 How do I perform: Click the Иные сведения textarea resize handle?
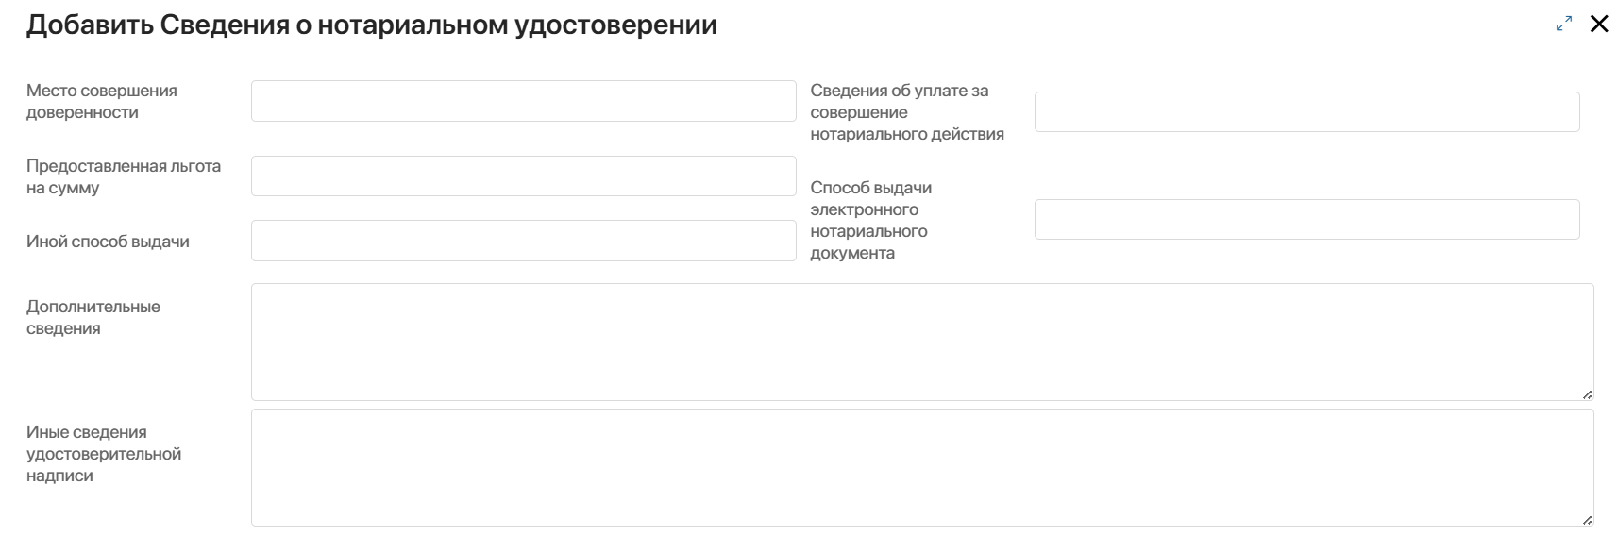tap(1587, 519)
